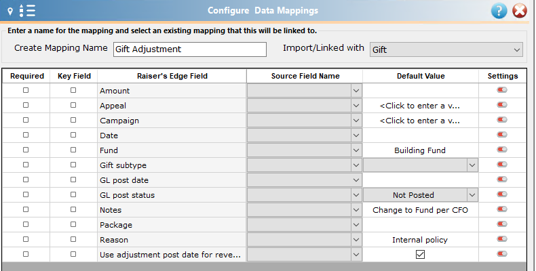This screenshot has width=536, height=271.
Task: Click the 'Building Fund' default value cell
Action: 420,150
